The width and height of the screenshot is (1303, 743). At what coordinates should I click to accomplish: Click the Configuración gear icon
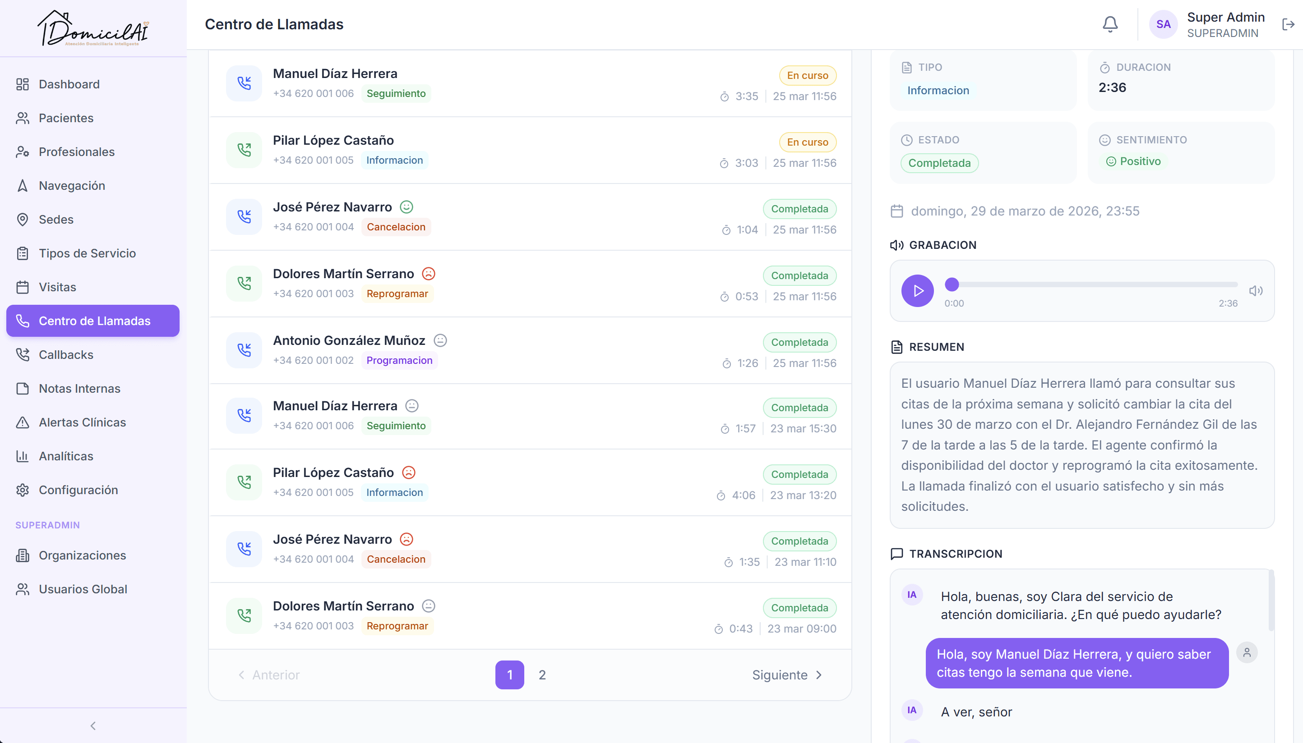click(23, 490)
